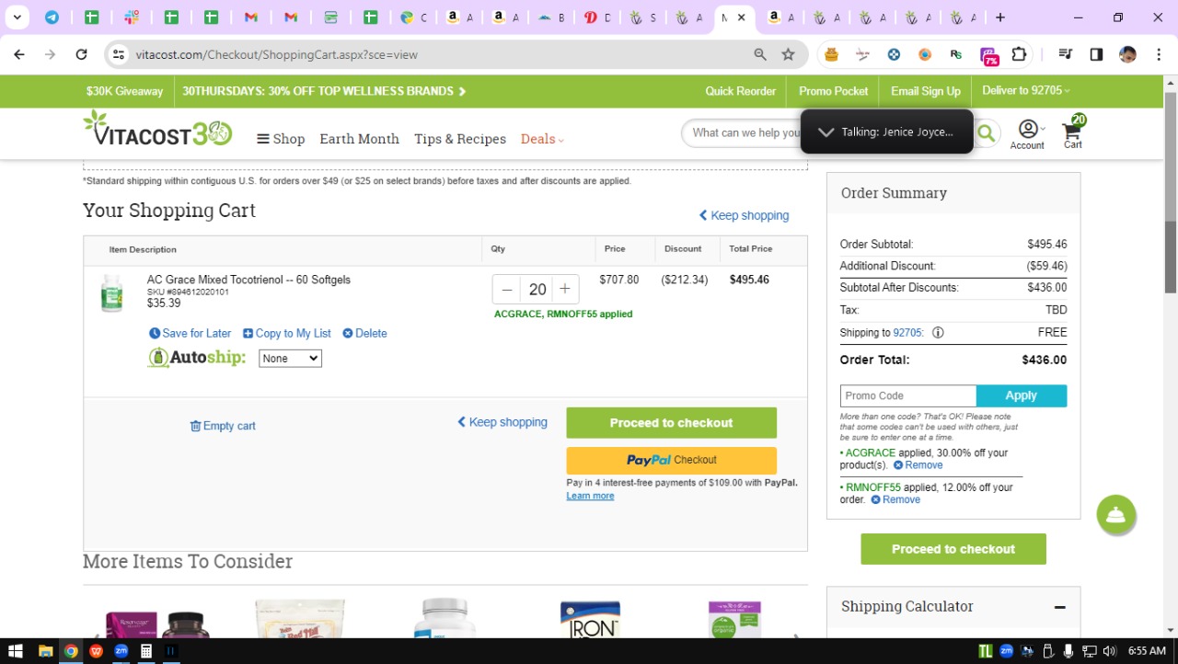The image size is (1178, 664).
Task: Delete the AC Grace item from cart
Action: [365, 333]
